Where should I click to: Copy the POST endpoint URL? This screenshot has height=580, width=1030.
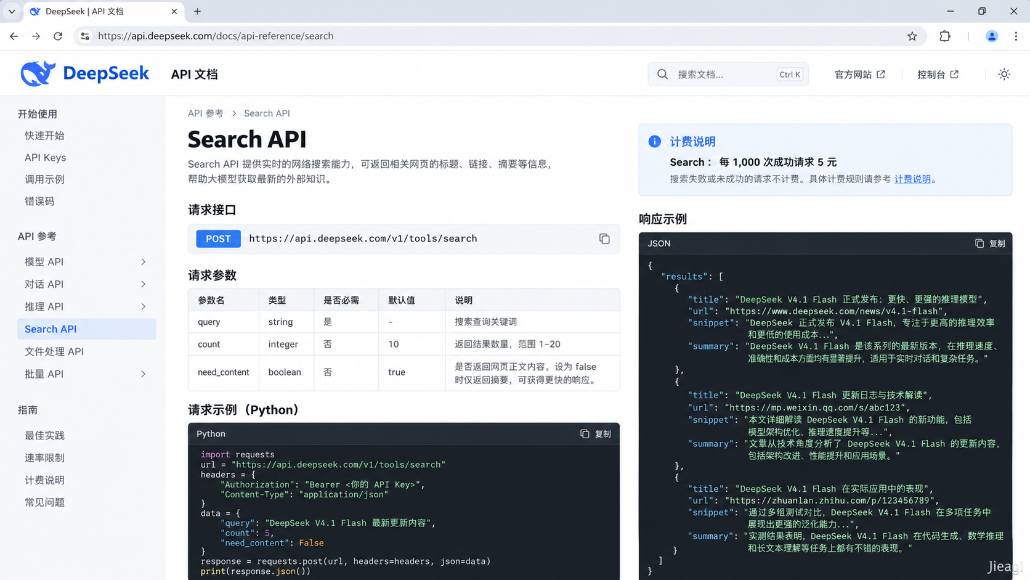(604, 239)
